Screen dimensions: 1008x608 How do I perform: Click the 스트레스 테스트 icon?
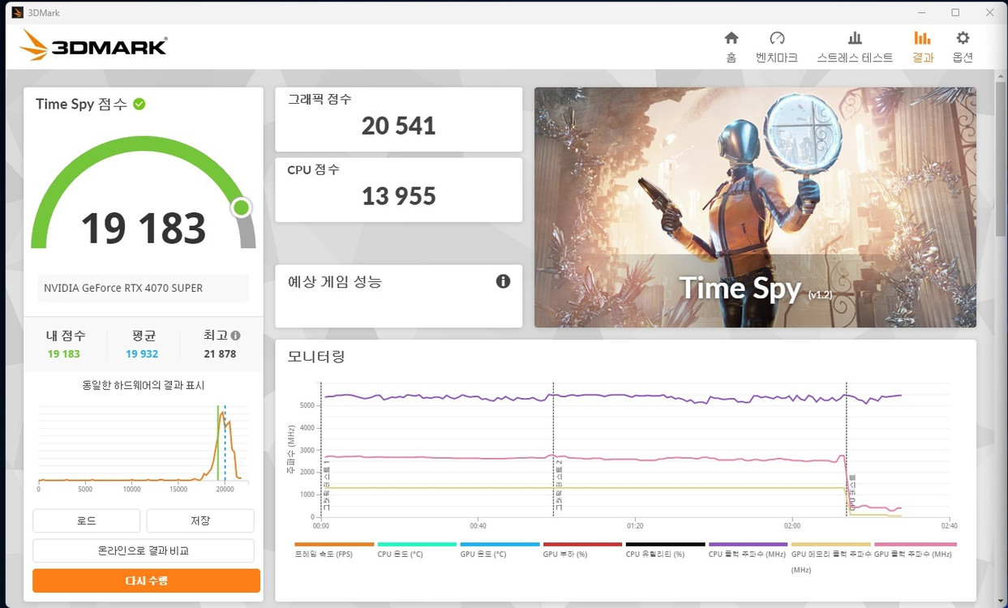click(854, 38)
